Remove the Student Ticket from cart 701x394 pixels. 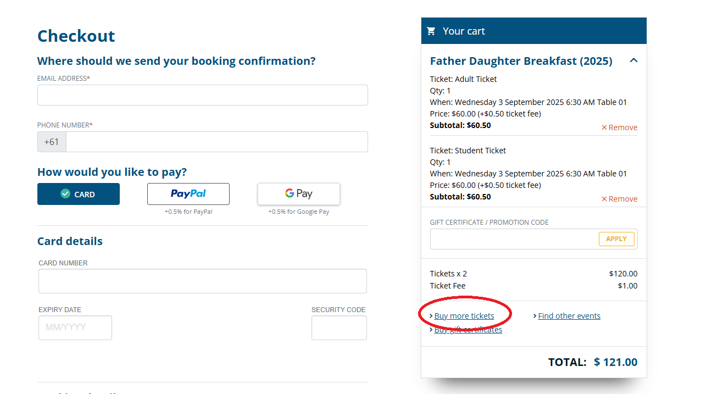[619, 199]
